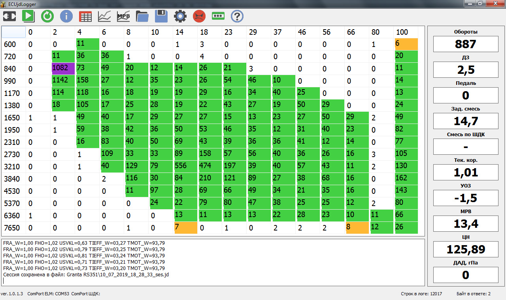506x300 pixels.
Task: Click the Тек. кор. value 1,01
Action: click(466, 172)
